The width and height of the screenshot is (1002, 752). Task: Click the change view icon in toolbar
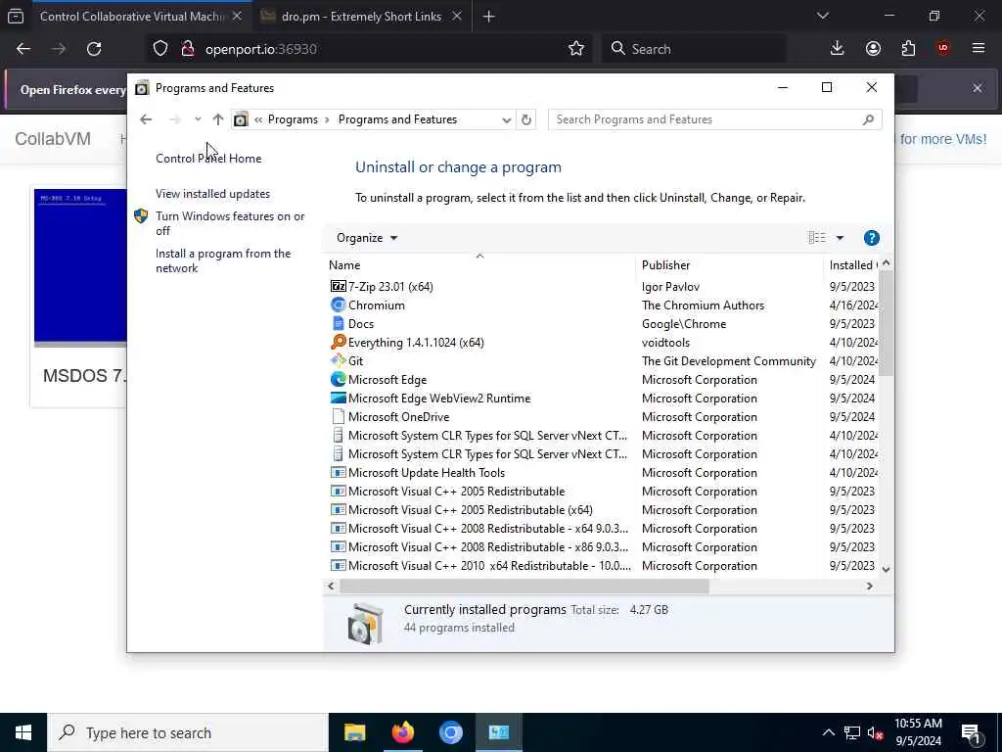point(817,238)
